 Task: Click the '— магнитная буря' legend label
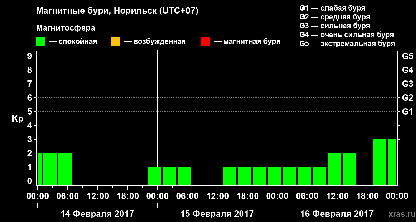tap(247, 42)
